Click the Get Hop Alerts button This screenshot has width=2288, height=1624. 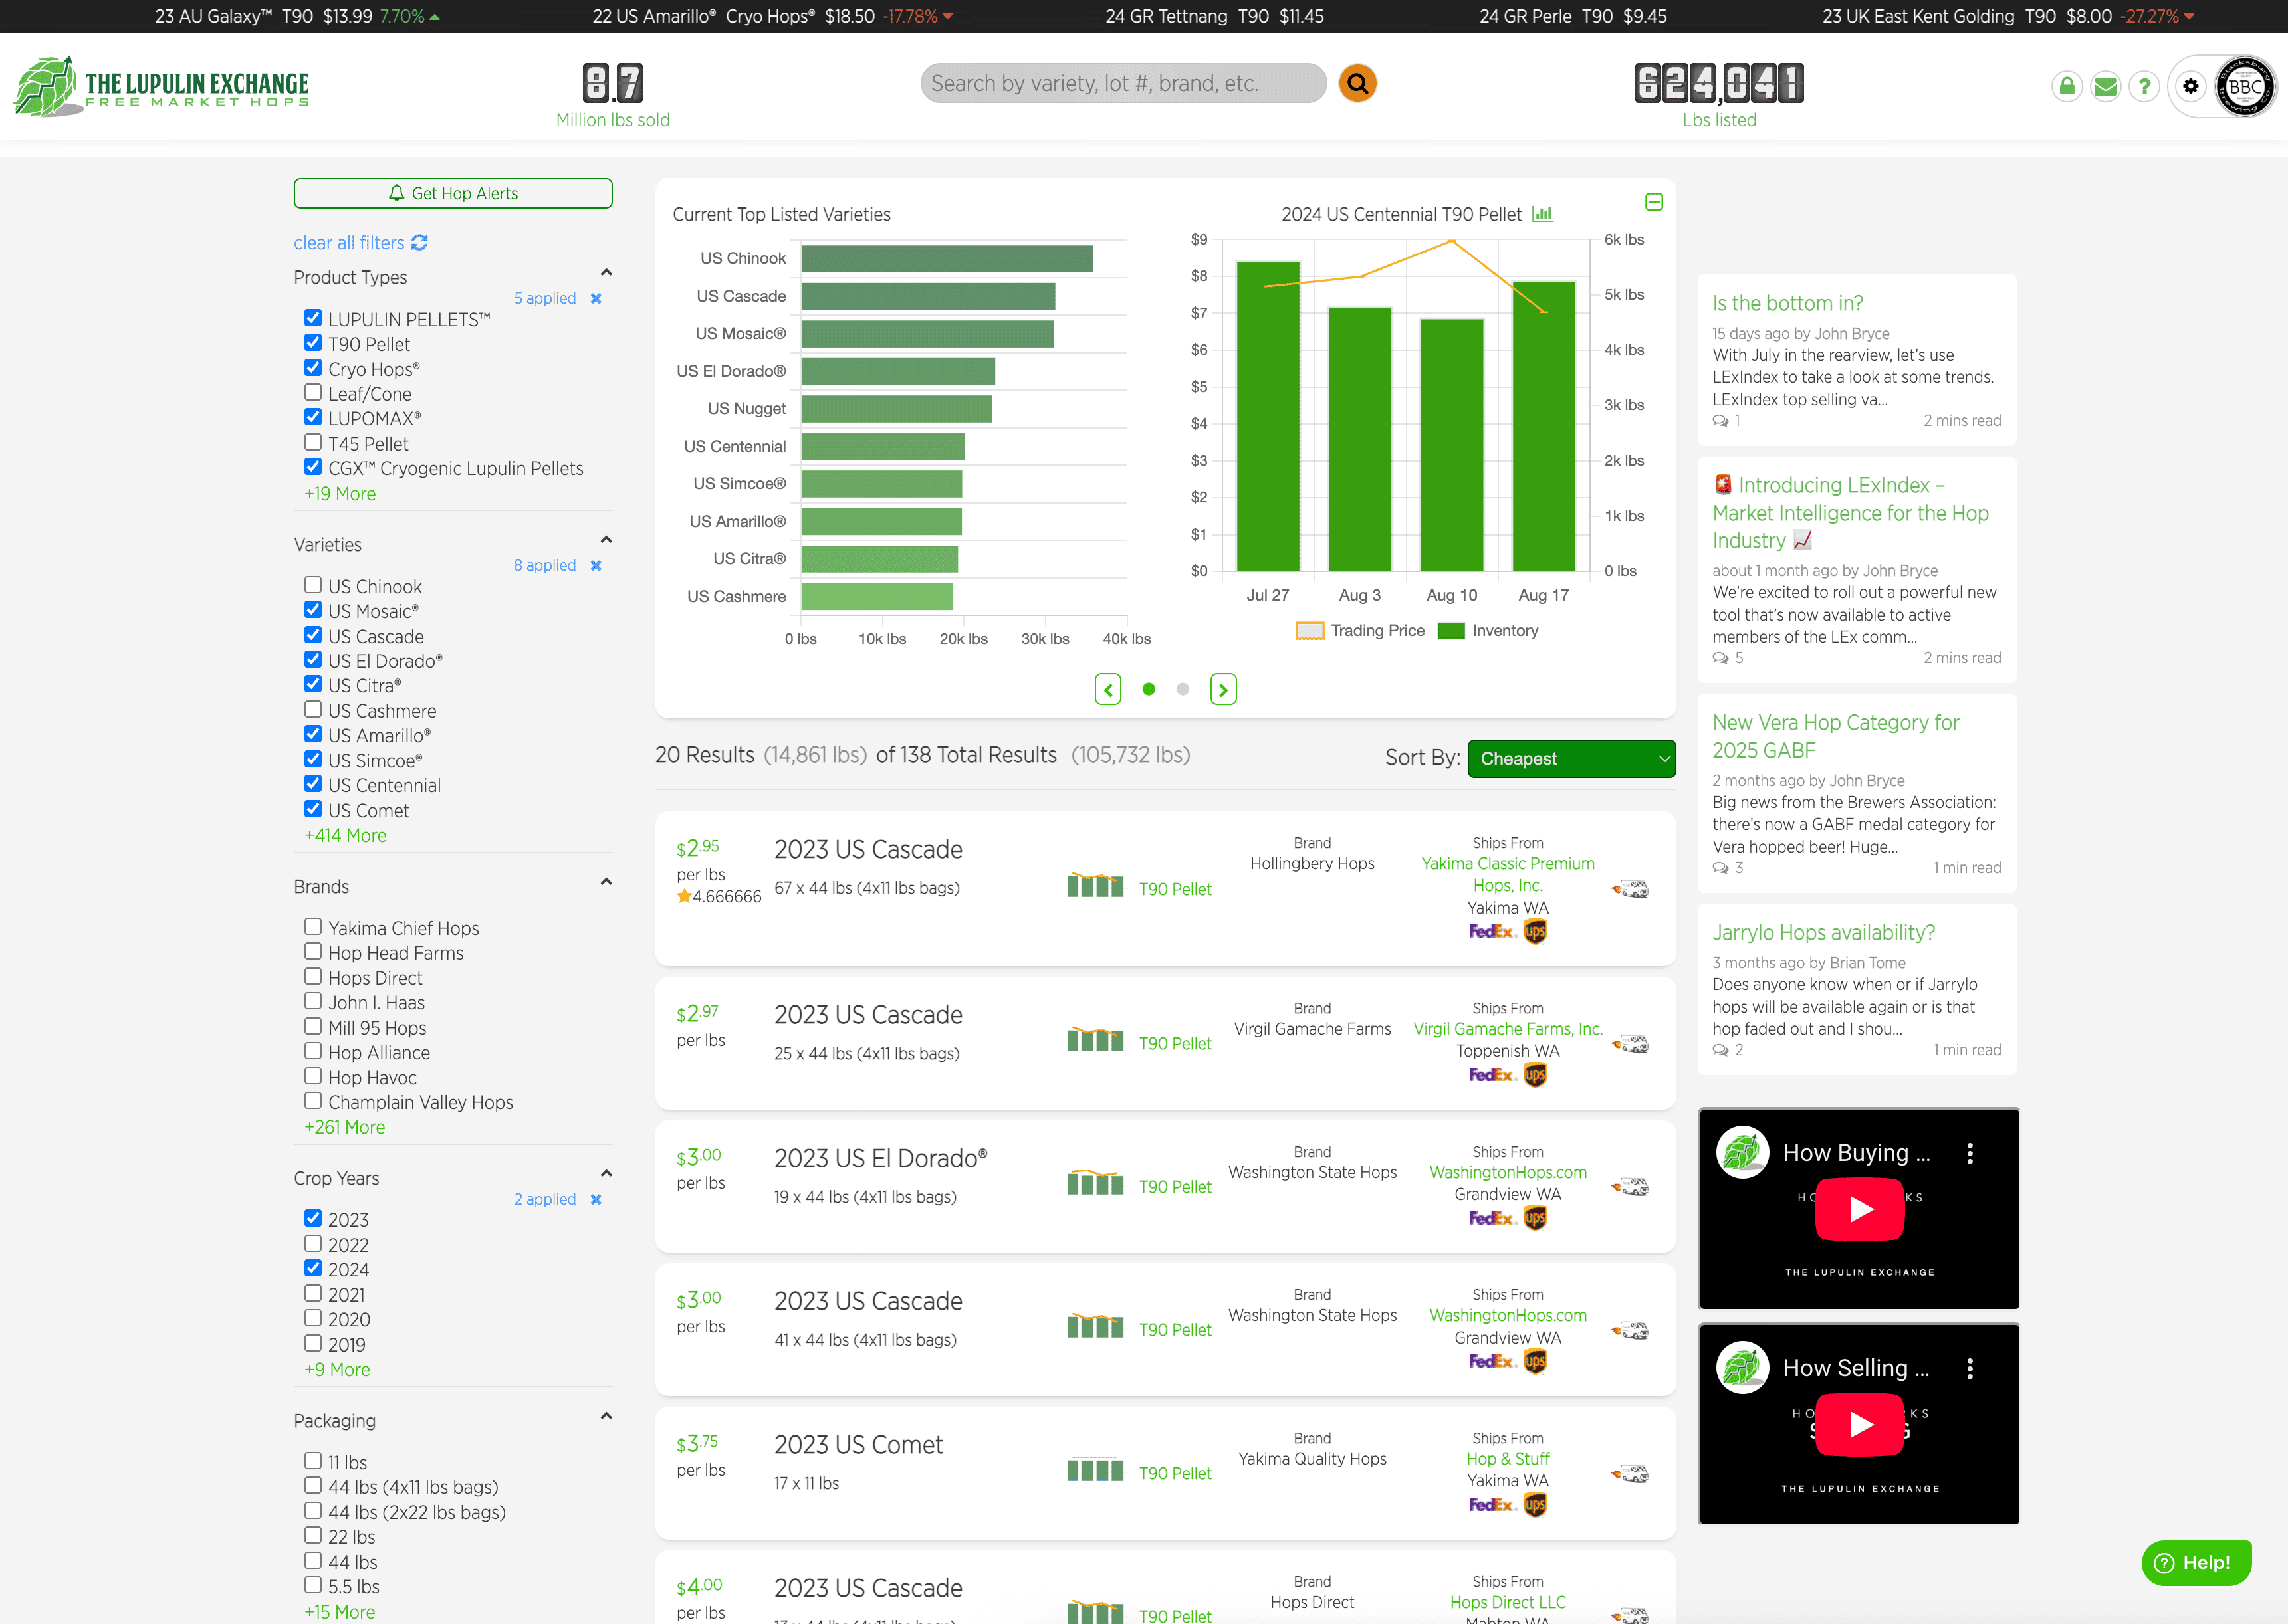(x=452, y=194)
